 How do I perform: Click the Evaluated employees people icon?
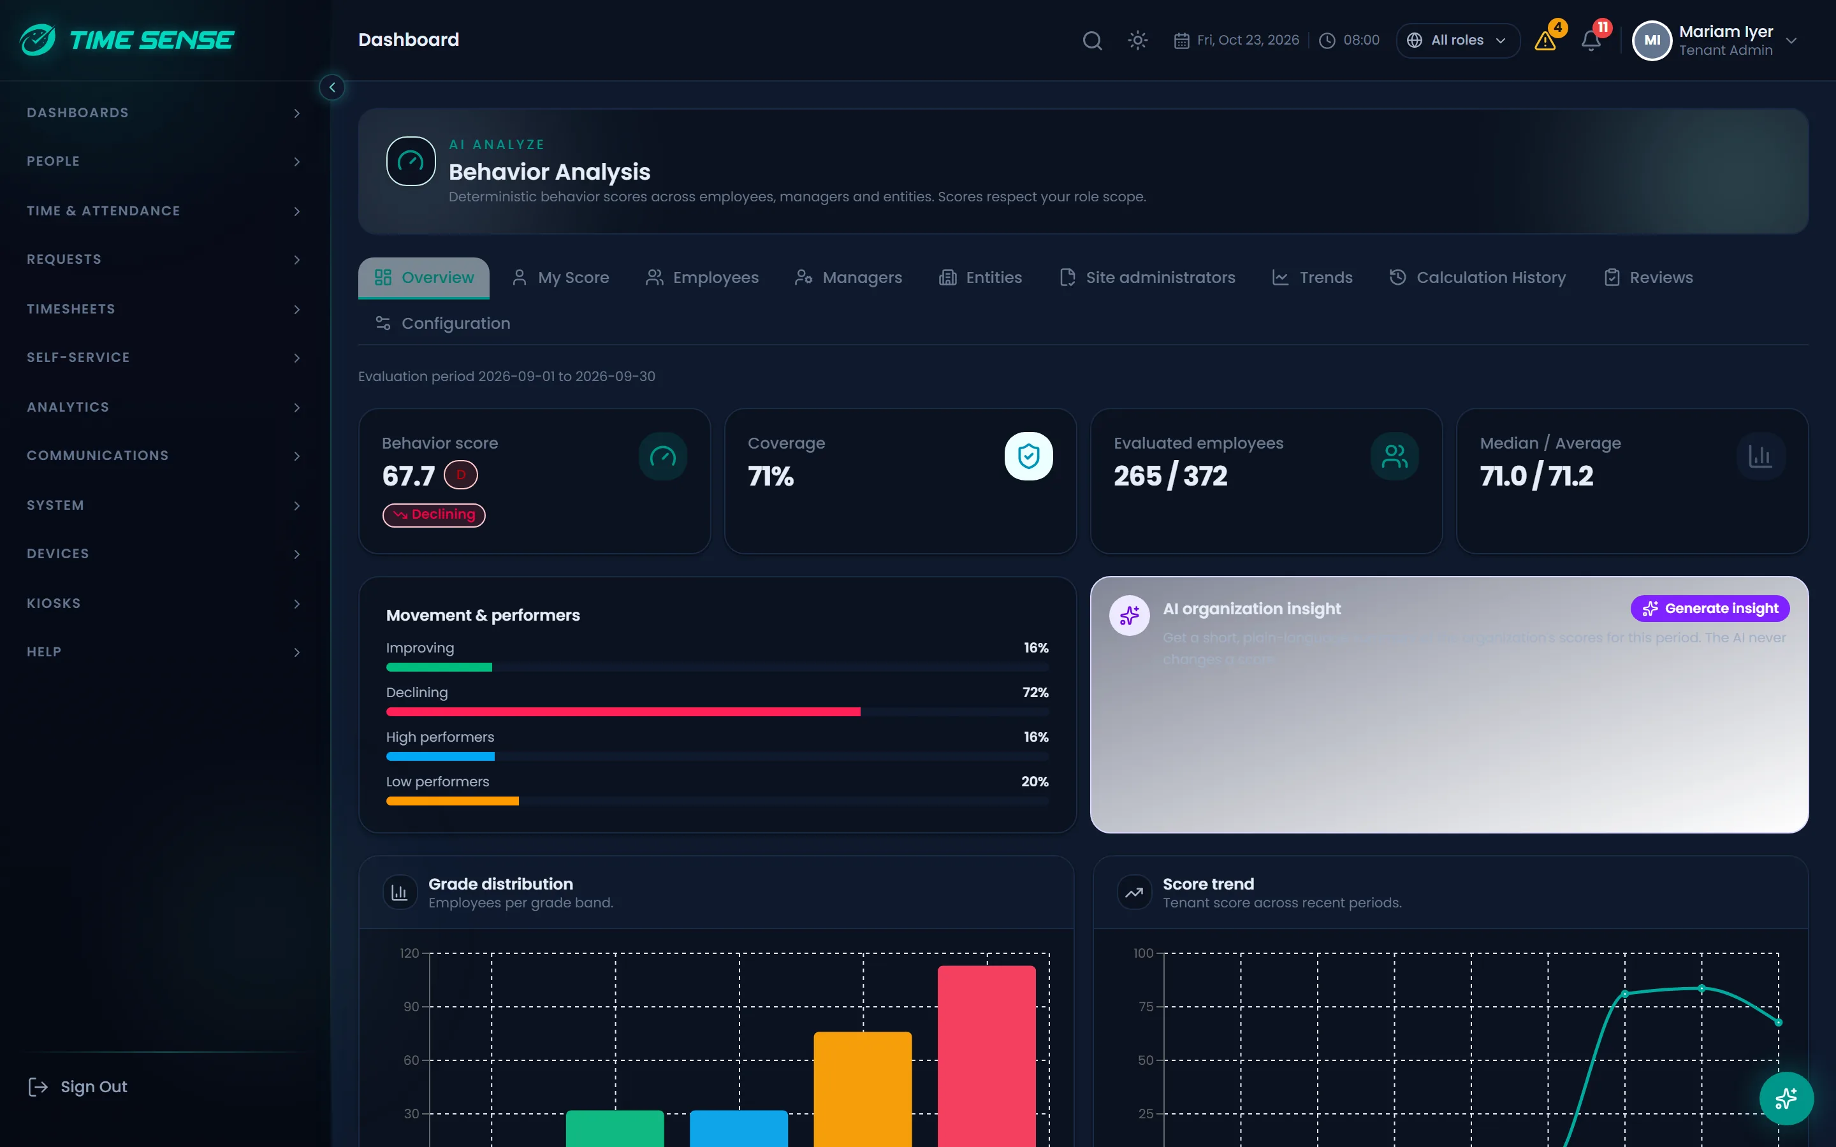pos(1394,456)
